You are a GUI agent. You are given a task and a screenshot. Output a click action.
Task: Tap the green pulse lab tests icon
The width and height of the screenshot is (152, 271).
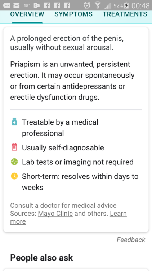[x=14, y=162]
